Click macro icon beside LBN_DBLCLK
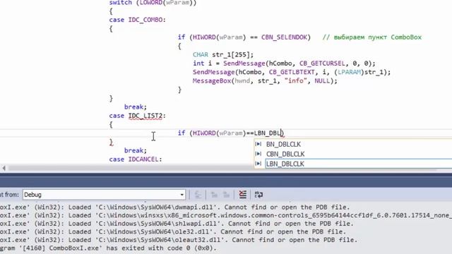This screenshot has width=452, height=254. (x=258, y=164)
